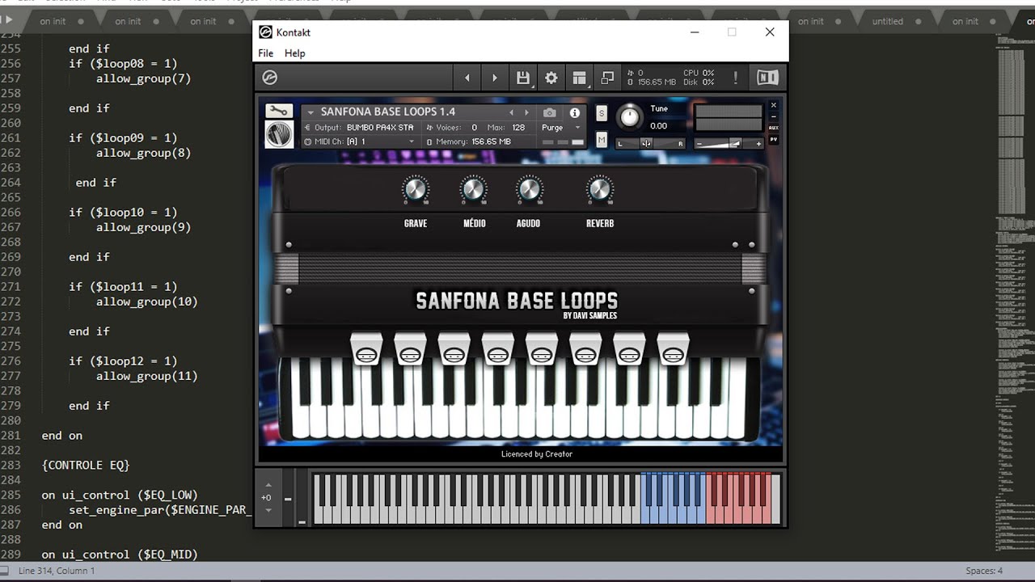Toggle the first accordion loop switch
Image resolution: width=1035 pixels, height=582 pixels.
point(366,348)
